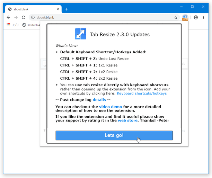The height and width of the screenshot is (178, 212).
Task: Open the Chrome profile avatar icon
Action: (196, 17)
